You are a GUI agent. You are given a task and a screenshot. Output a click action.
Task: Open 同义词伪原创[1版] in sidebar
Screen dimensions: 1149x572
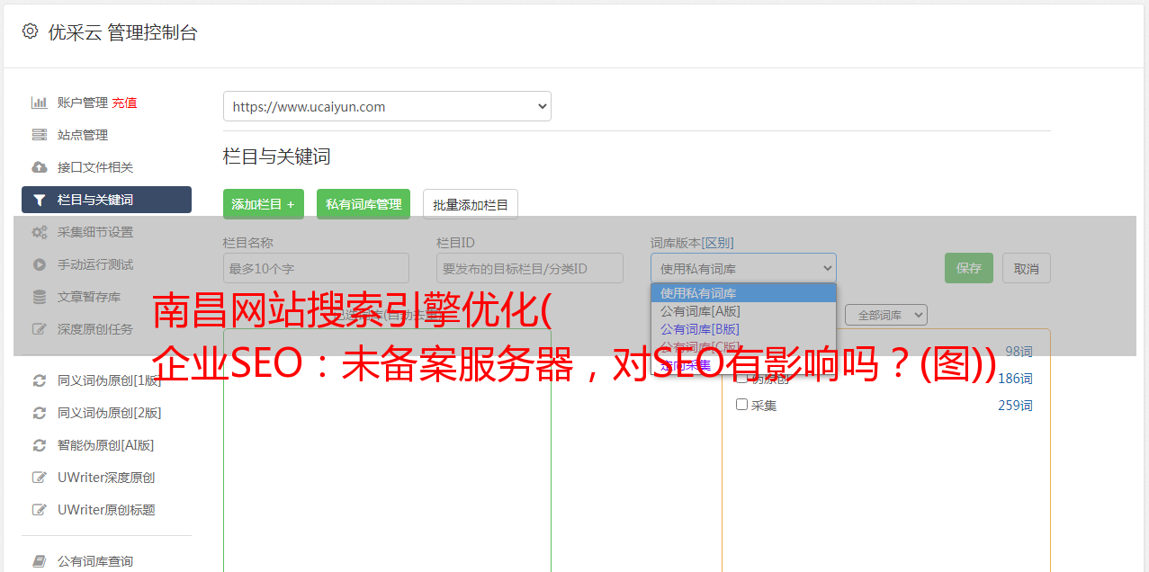(110, 380)
